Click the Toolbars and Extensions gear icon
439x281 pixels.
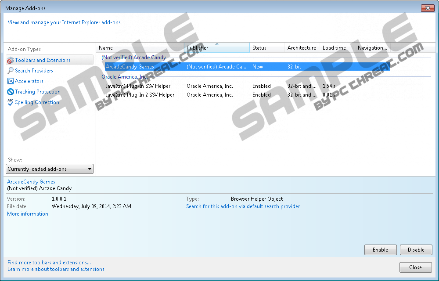[11, 60]
